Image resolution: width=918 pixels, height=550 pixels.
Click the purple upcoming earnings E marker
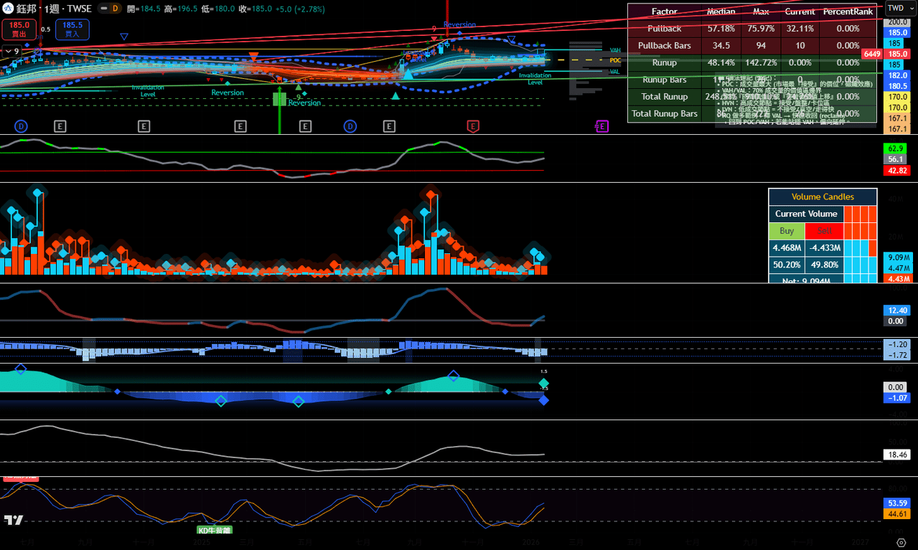[601, 127]
